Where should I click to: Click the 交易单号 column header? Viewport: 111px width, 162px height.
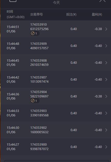coord(36,14)
